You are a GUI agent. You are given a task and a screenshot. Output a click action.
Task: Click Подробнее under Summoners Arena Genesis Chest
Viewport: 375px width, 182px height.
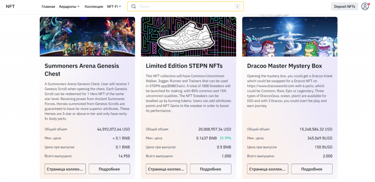pyautogui.click(x=109, y=169)
